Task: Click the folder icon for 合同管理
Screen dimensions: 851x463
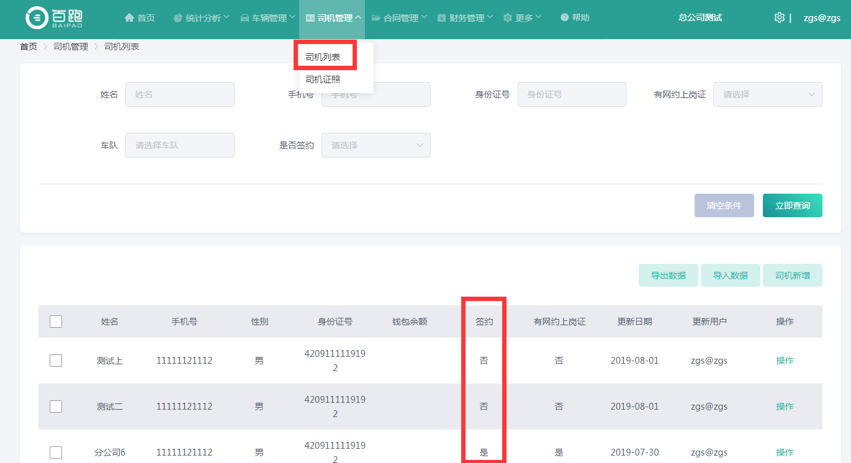Action: click(376, 18)
